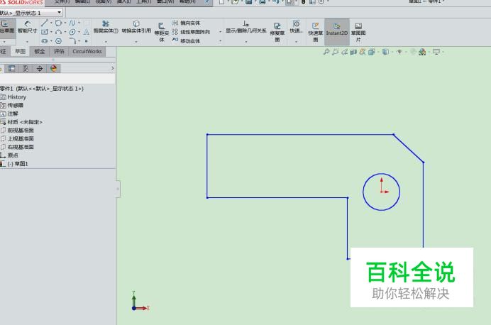Image resolution: width=491 pixels, height=325 pixels.
Task: Open dropdown under Trim Entities (剪裁实体)
Action: (106, 41)
